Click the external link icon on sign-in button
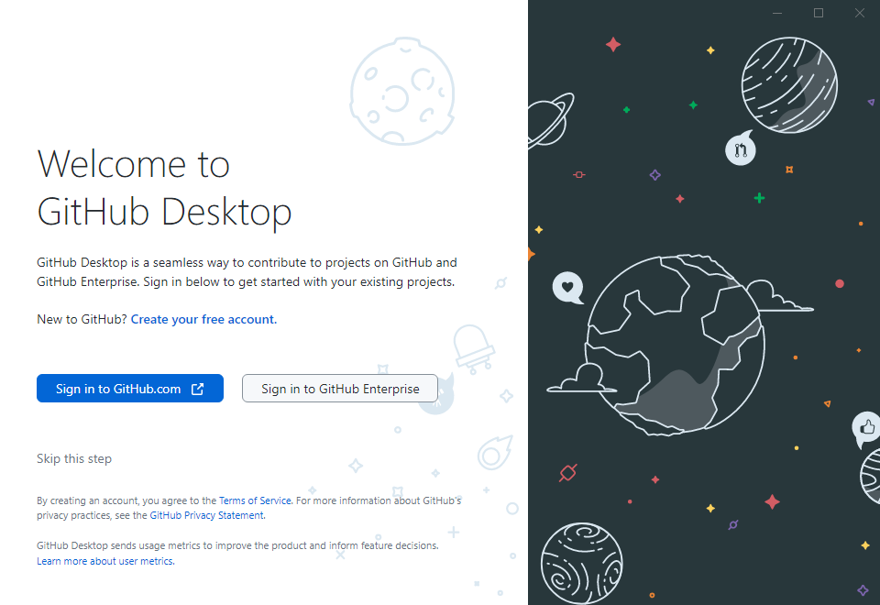Viewport: 880px width, 605px height. point(198,389)
